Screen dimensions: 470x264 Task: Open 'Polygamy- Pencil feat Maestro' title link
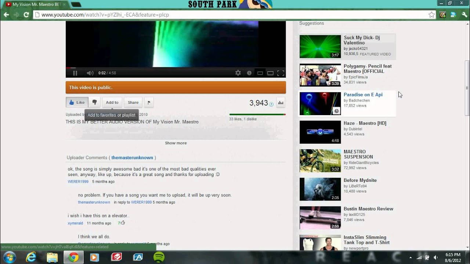[x=368, y=69]
